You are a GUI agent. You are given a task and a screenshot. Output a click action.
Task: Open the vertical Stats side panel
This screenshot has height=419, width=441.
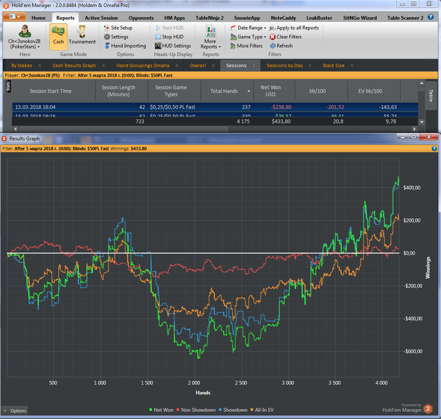(8, 86)
